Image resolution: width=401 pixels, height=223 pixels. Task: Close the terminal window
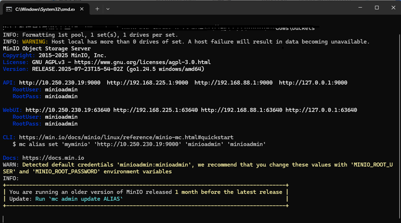(393, 8)
